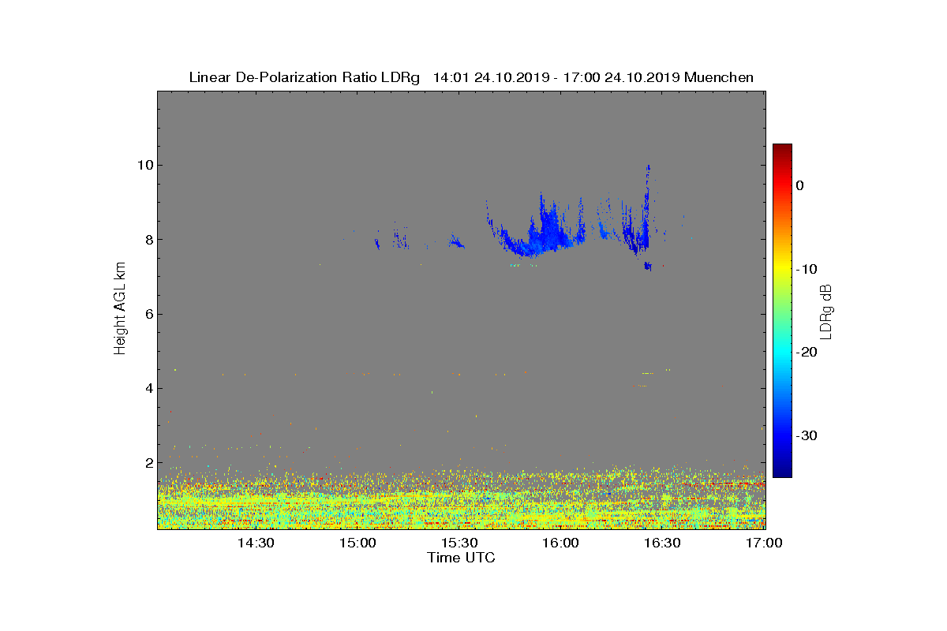Click the height tick label 6
Viewport: 947px width, 631px height.
[148, 314]
